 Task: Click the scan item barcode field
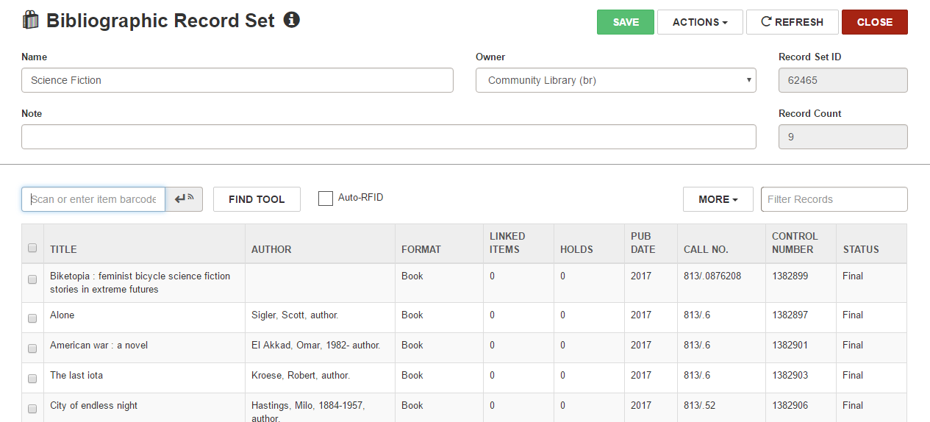93,199
